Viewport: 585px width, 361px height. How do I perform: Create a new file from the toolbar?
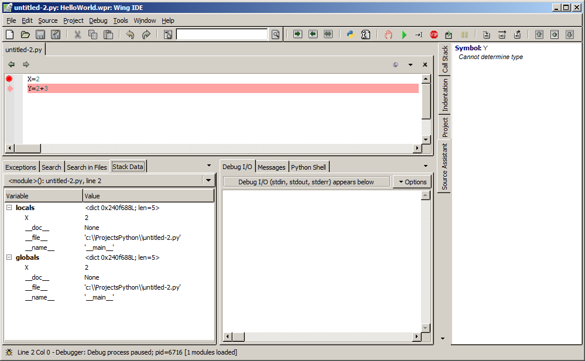point(9,35)
